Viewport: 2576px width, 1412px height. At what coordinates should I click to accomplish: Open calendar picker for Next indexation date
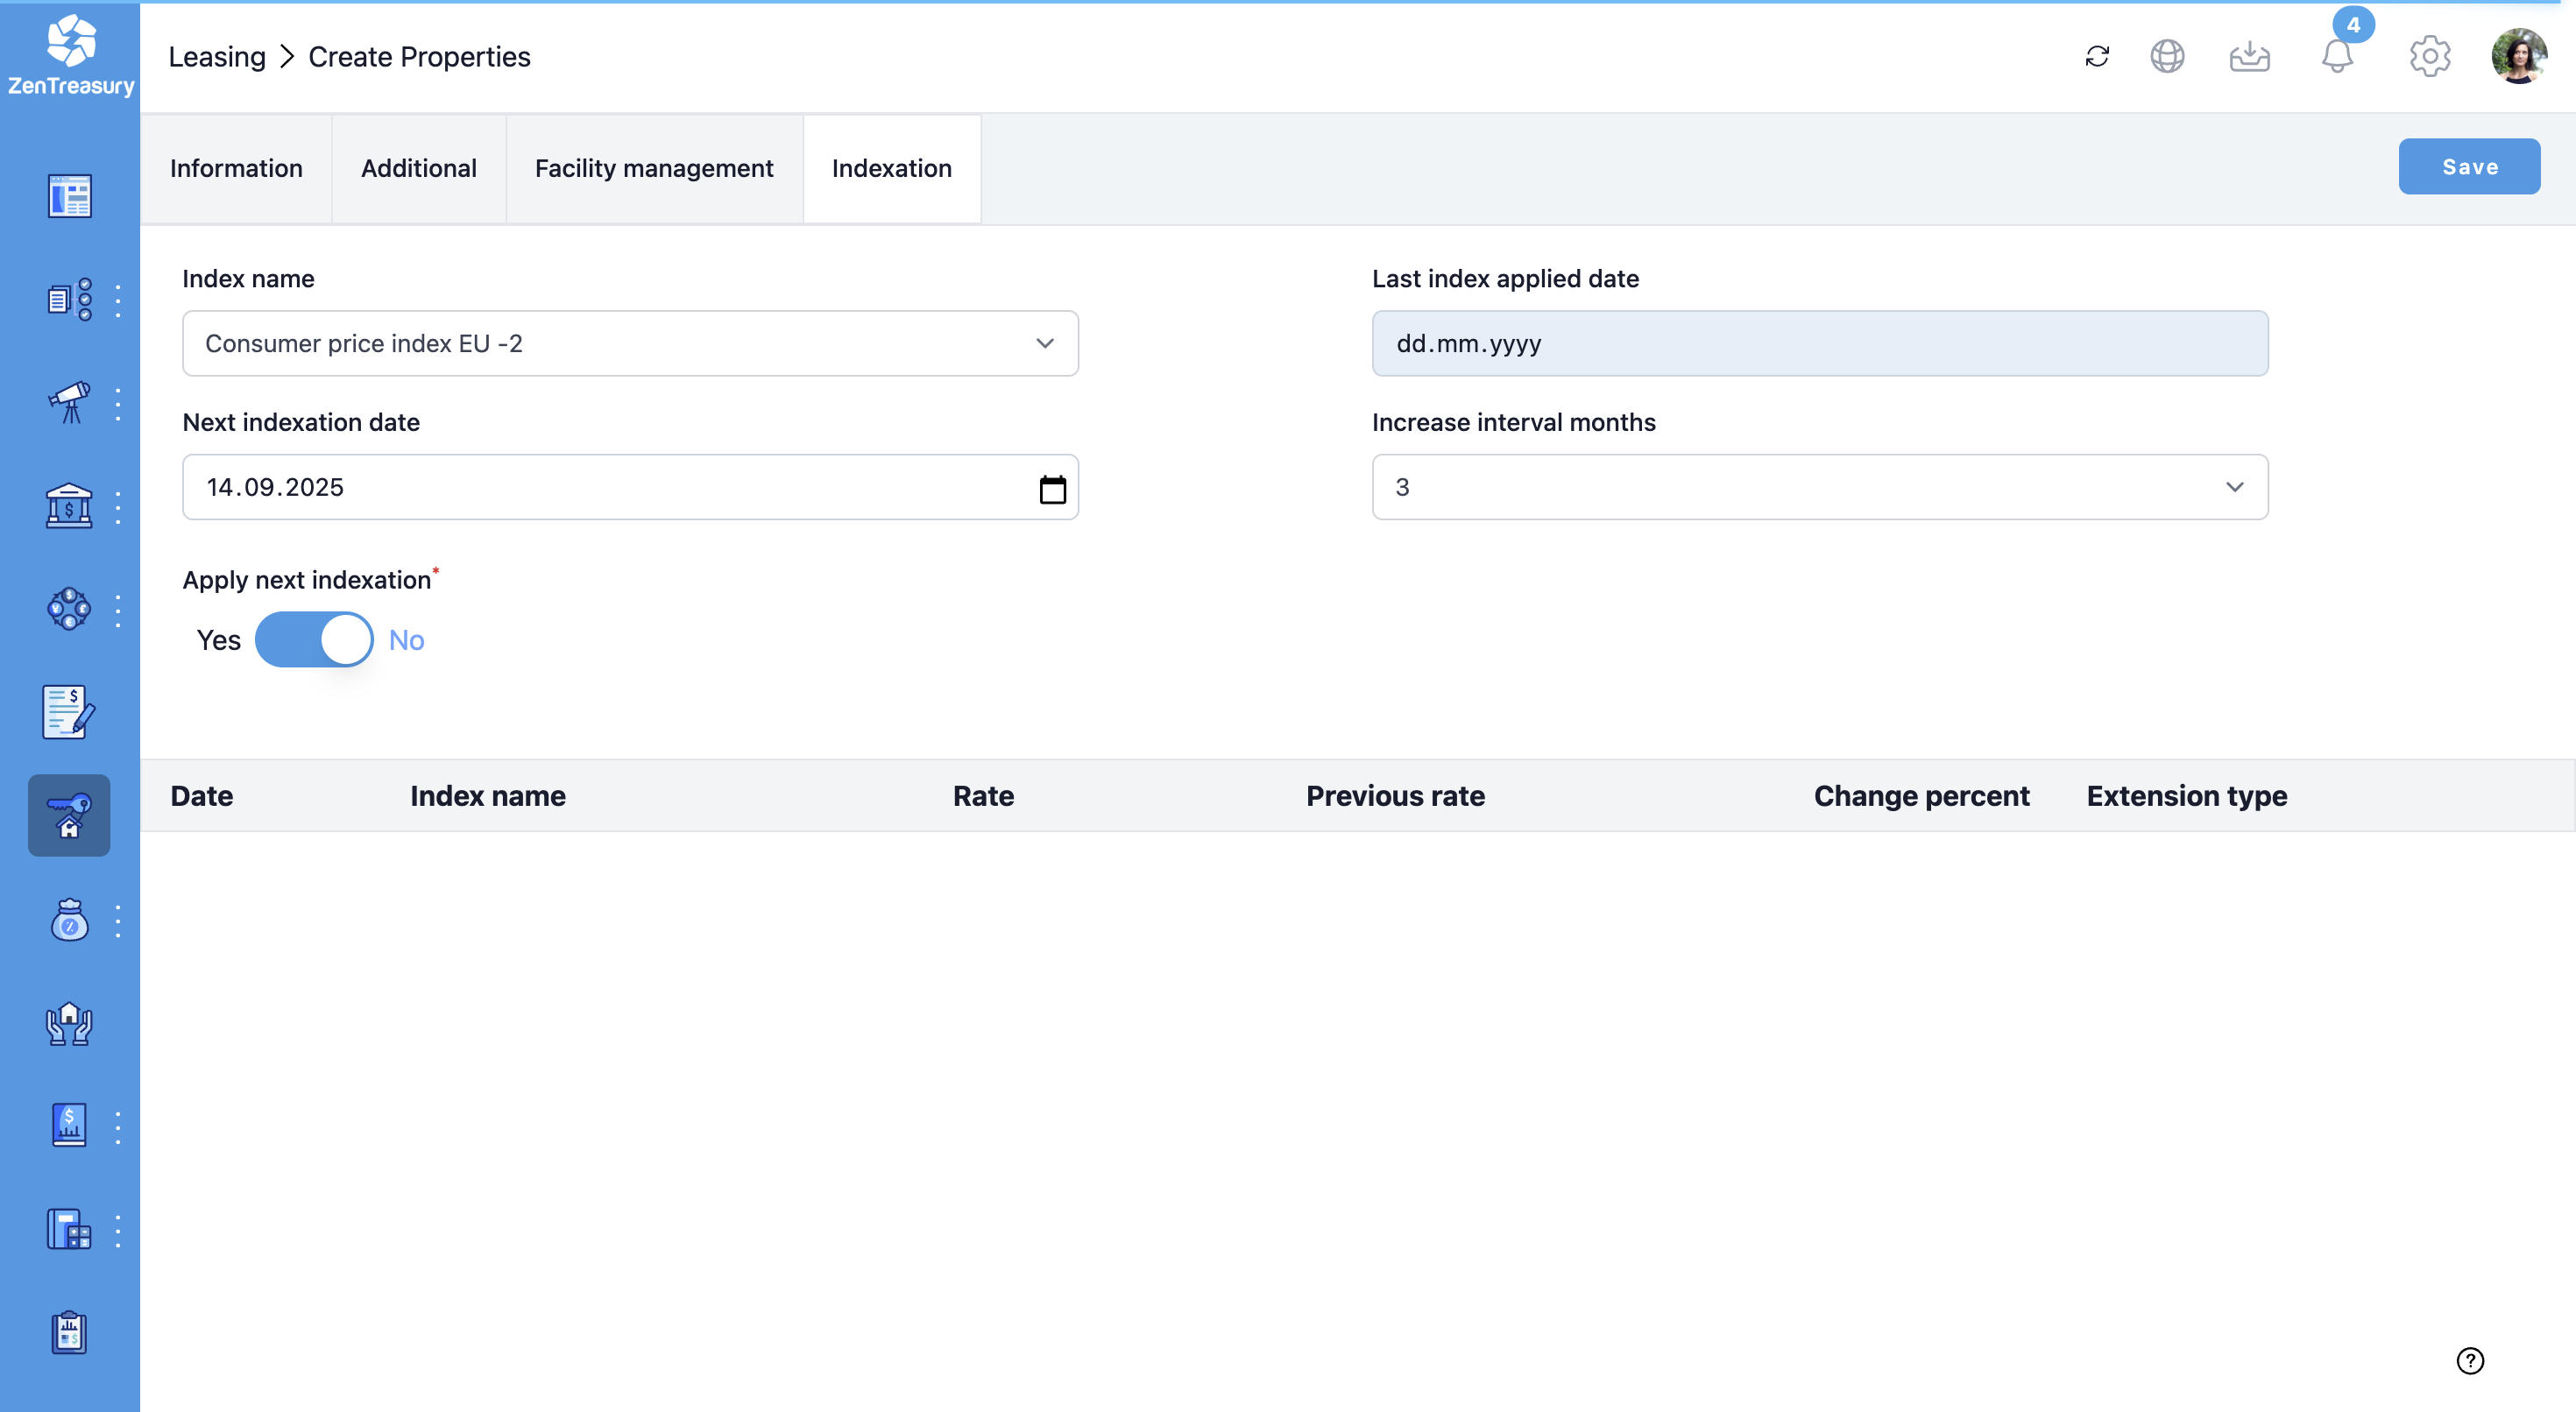(1052, 489)
